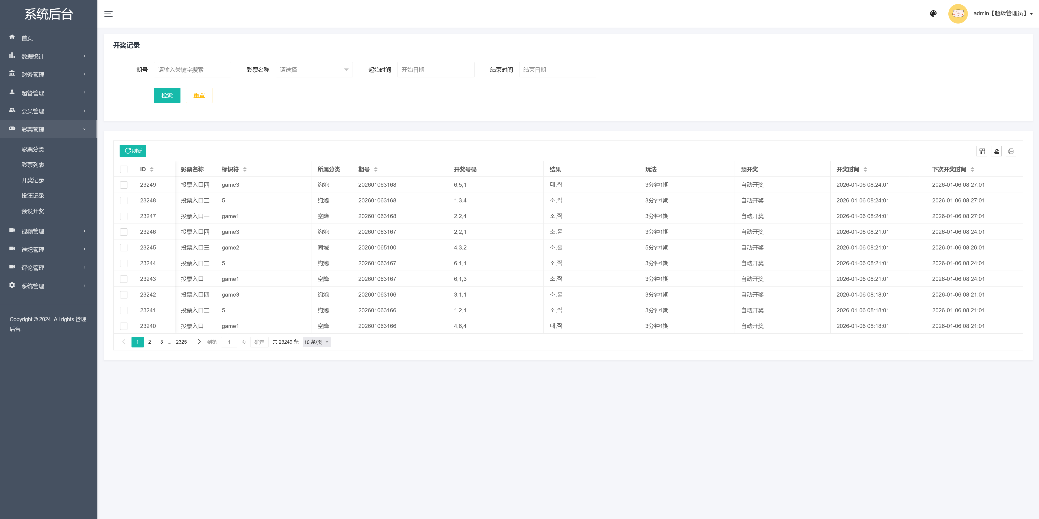Expand the 会员管理 sidebar menu

coord(48,111)
